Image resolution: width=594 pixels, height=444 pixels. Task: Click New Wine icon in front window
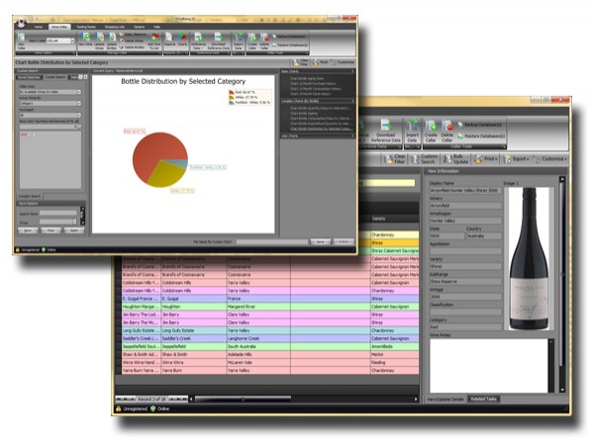tap(85, 40)
